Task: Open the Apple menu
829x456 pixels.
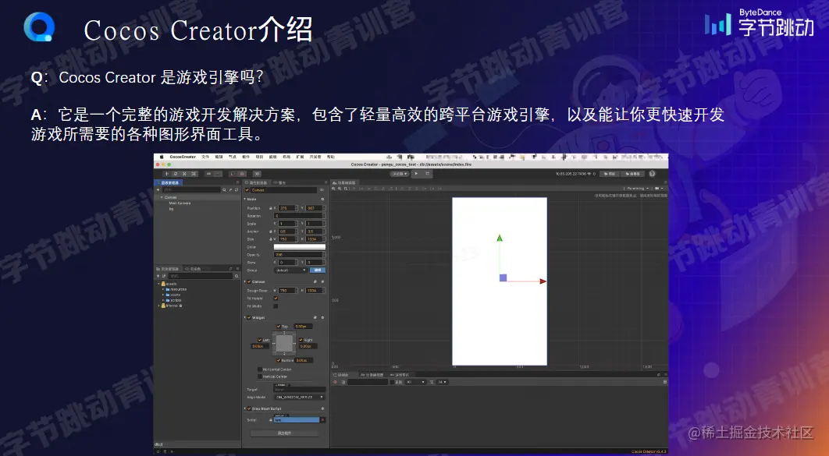Action: coord(162,157)
